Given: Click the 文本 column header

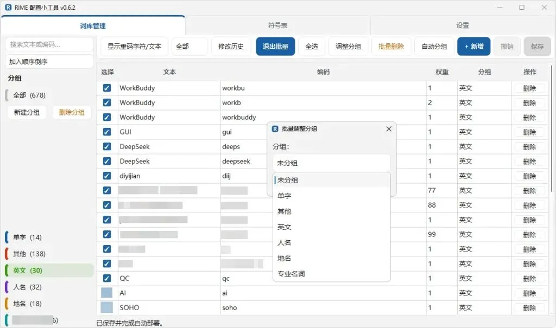Looking at the screenshot, I should (x=169, y=72).
